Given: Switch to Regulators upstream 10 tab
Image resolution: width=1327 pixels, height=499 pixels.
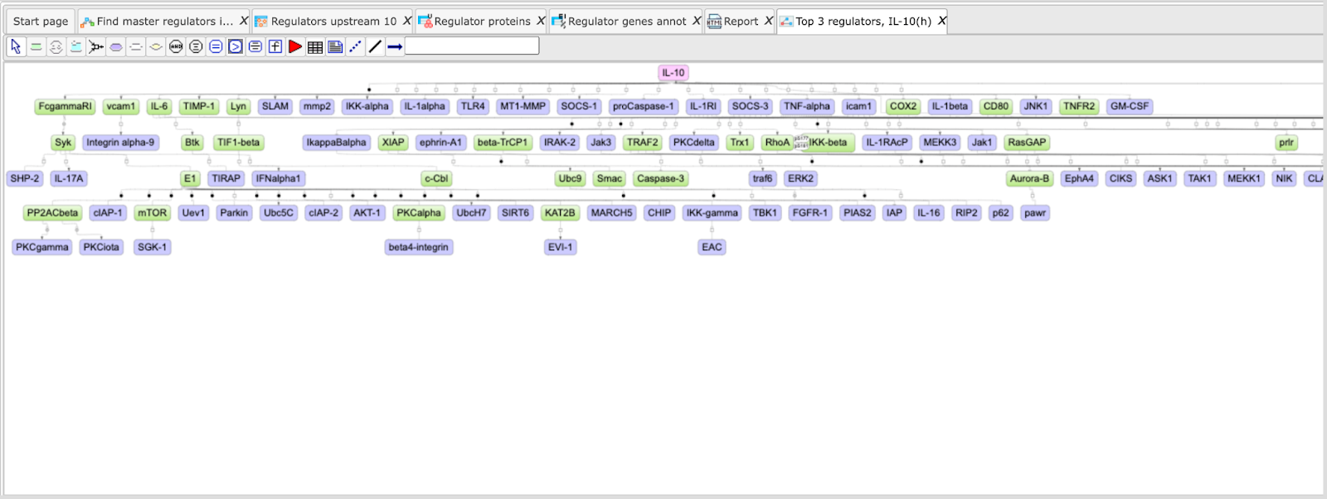Looking at the screenshot, I should click(333, 22).
